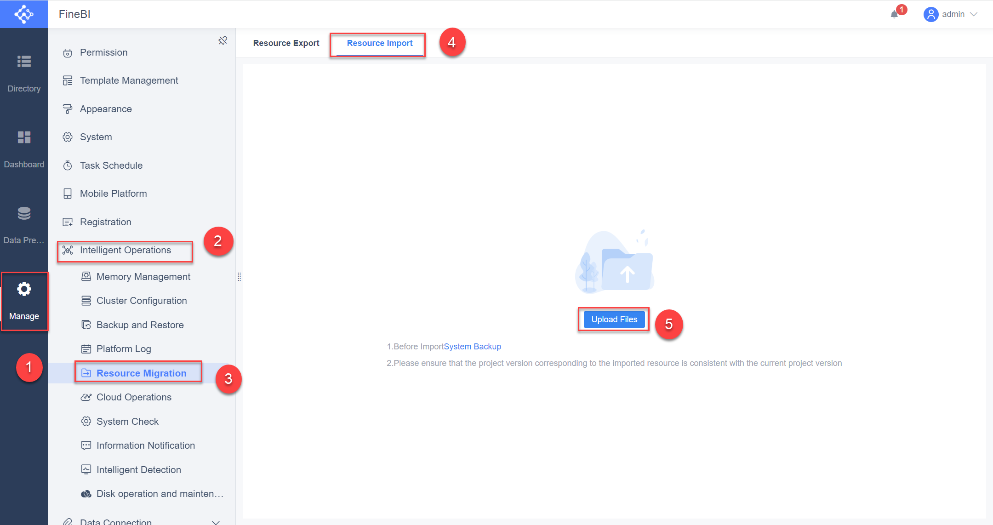Screen dimensions: 993x525
Task: Open the Data Preparation sidebar section
Action: [24, 225]
